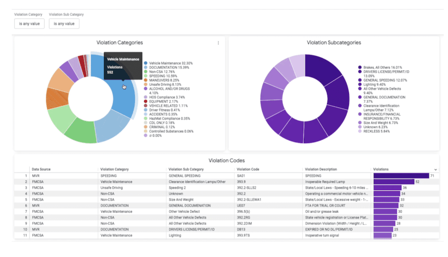Click the 52 violations bar in row 2

[394, 182]
